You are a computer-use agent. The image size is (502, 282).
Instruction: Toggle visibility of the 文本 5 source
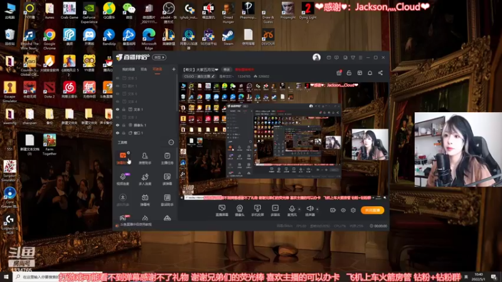117,78
